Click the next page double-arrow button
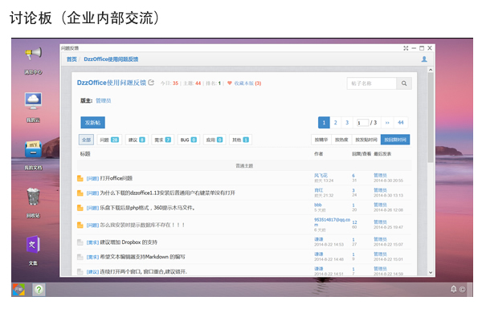 pyautogui.click(x=387, y=123)
